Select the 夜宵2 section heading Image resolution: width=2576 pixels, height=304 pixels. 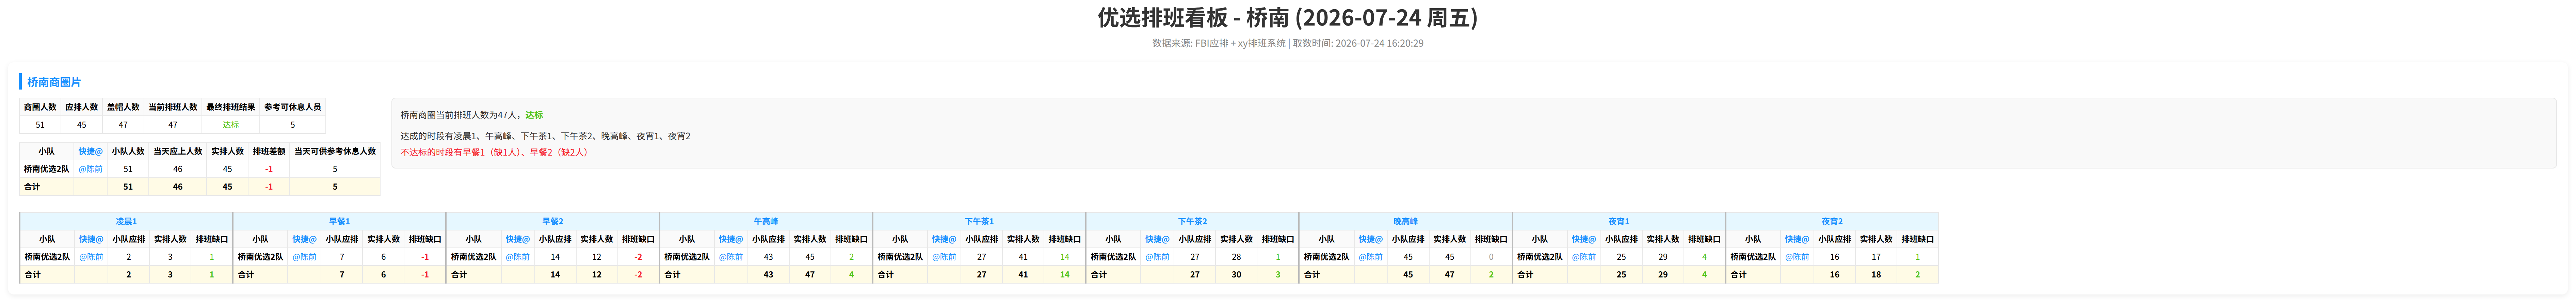pyautogui.click(x=1832, y=221)
